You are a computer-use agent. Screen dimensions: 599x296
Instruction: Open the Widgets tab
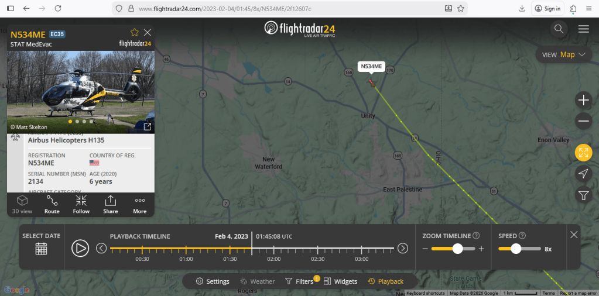340,281
